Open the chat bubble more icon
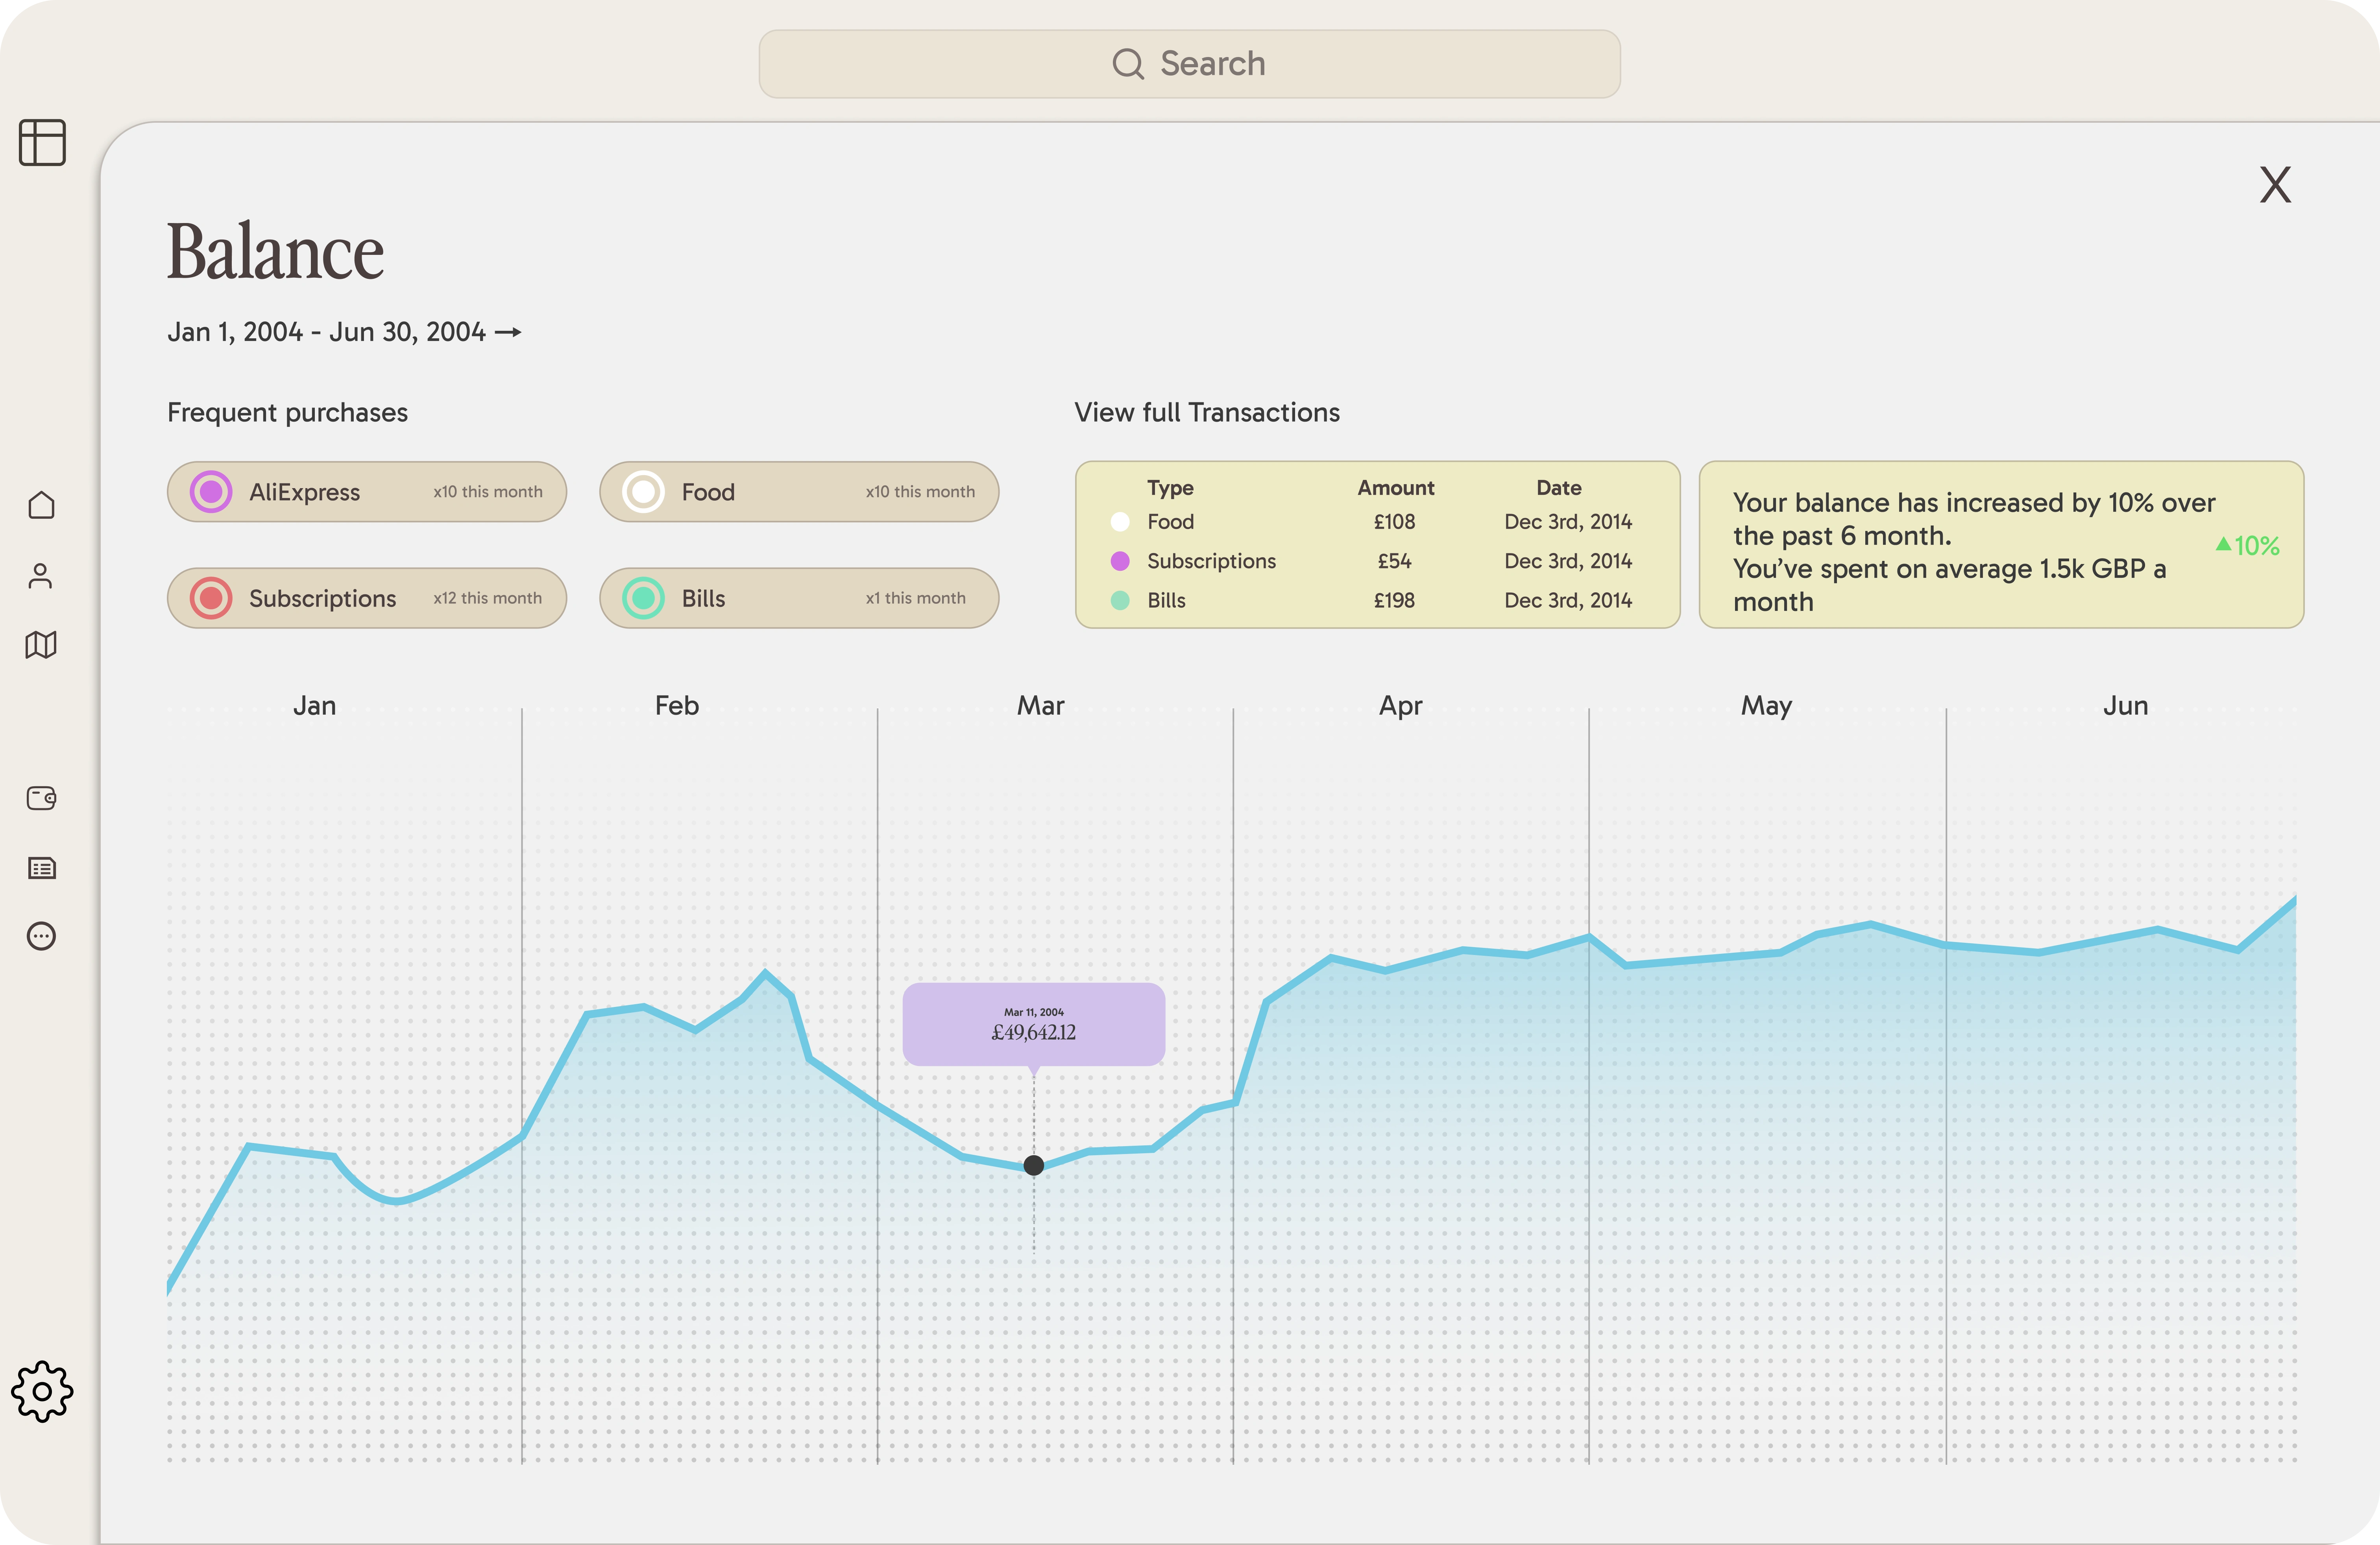2380x1545 pixels. (x=41, y=937)
